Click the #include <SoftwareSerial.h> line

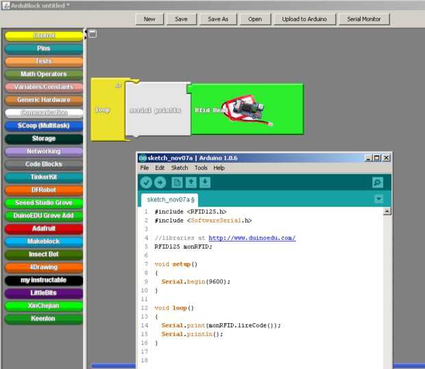tap(203, 220)
